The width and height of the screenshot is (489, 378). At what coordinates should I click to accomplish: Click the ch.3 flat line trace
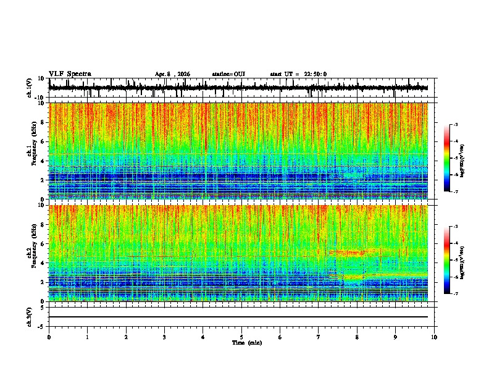[238, 317]
